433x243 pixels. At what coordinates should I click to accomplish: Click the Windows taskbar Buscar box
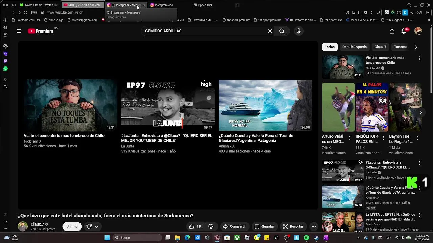137,238
